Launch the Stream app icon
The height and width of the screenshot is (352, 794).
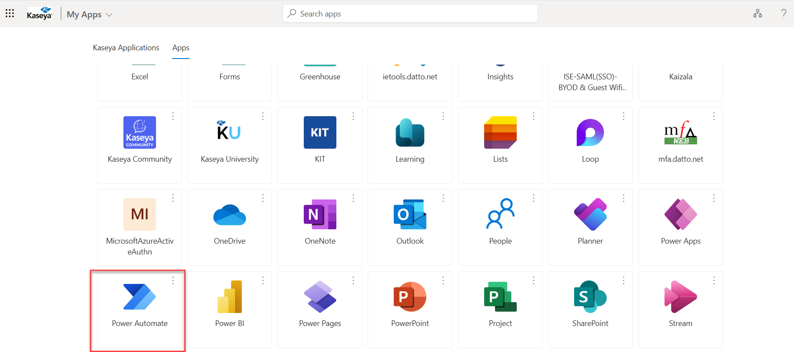tap(681, 297)
